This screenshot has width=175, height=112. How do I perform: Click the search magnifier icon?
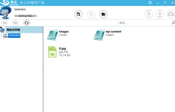coord(173,23)
